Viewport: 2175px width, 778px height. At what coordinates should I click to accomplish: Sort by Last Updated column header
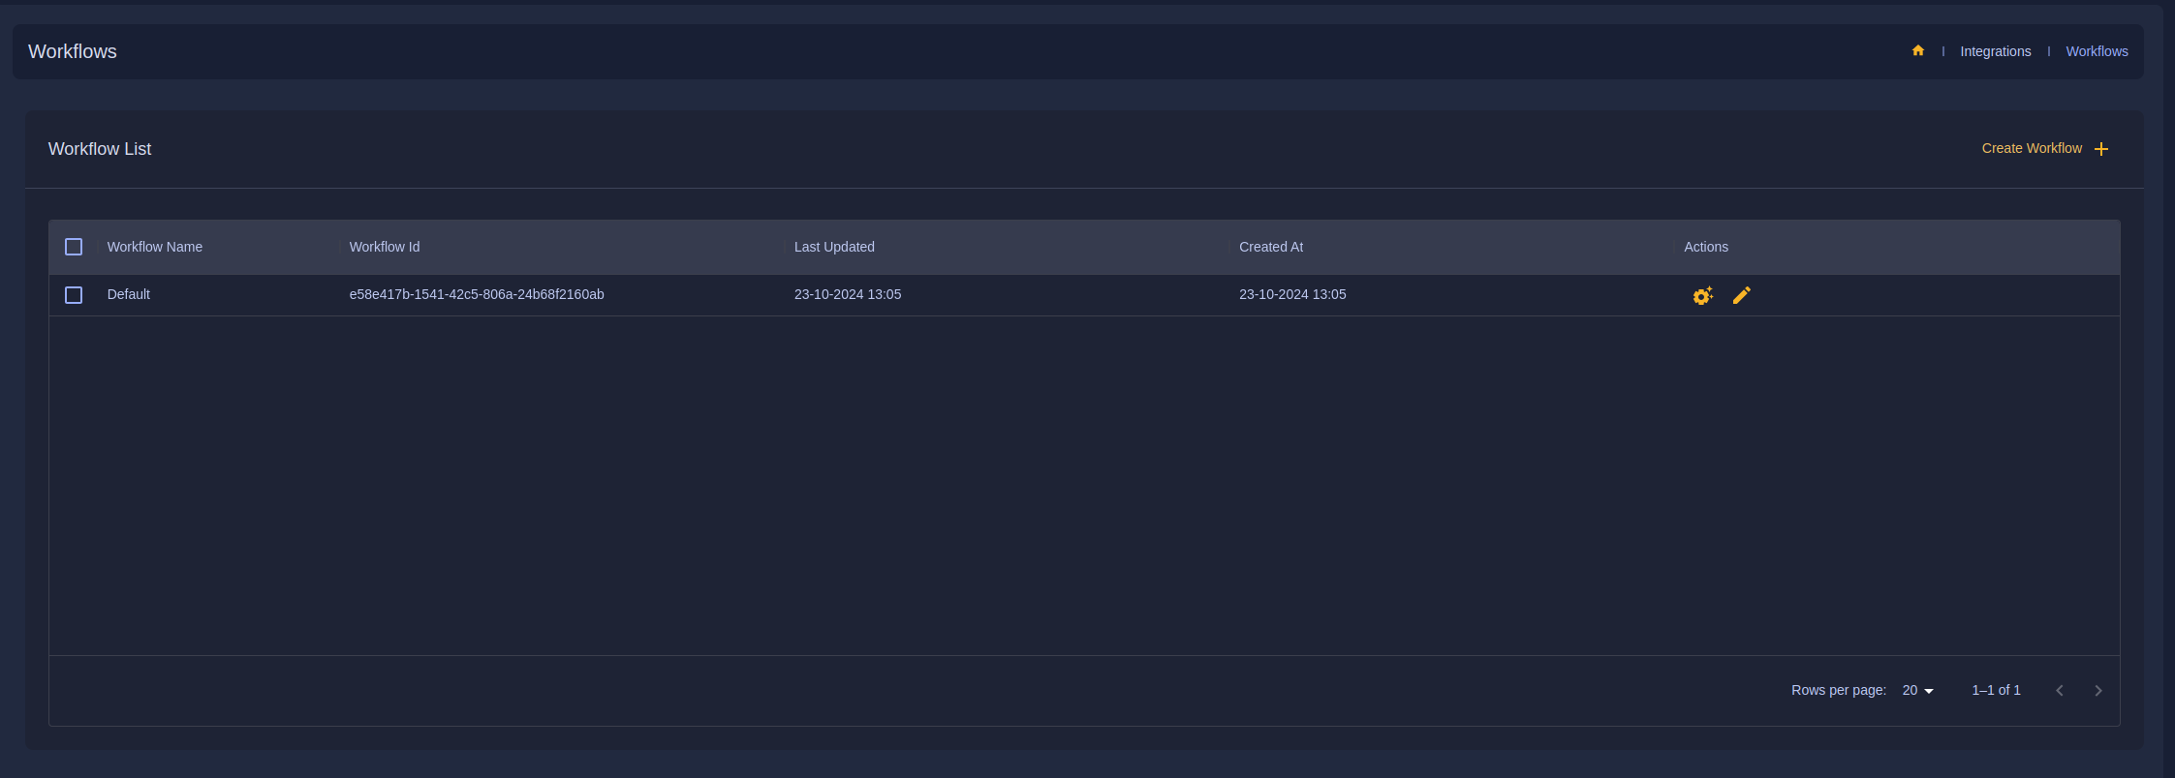tap(834, 248)
